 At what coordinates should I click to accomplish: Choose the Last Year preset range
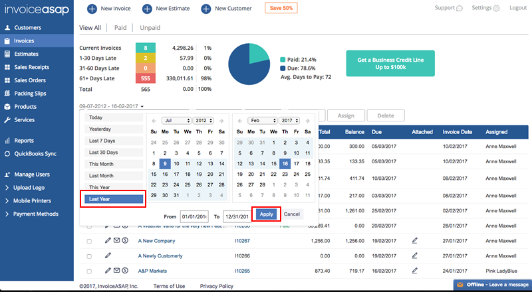tap(112, 198)
